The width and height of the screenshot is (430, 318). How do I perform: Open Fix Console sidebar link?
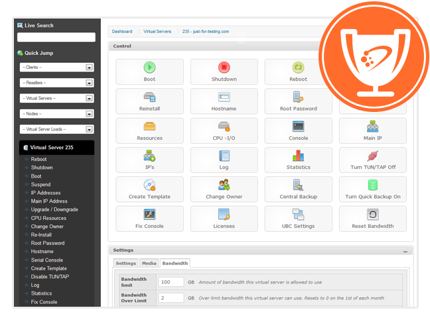point(44,302)
